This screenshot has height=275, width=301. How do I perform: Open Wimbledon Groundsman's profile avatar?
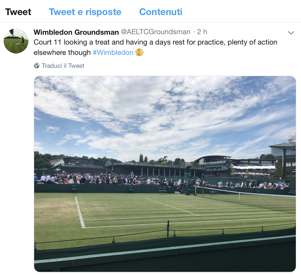tap(16, 41)
